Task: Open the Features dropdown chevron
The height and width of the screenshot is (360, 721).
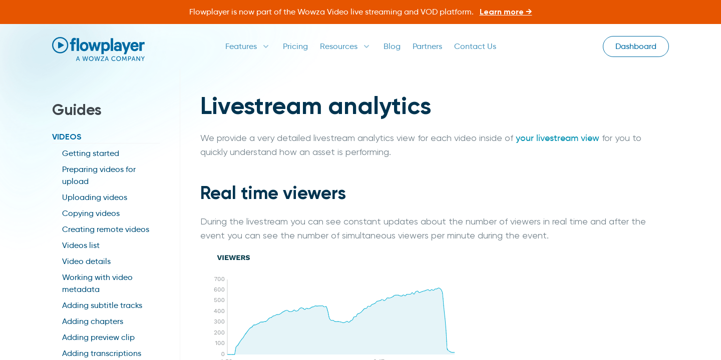Action: 266,46
